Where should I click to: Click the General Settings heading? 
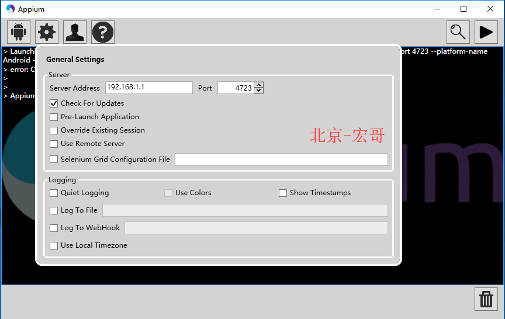coord(75,59)
